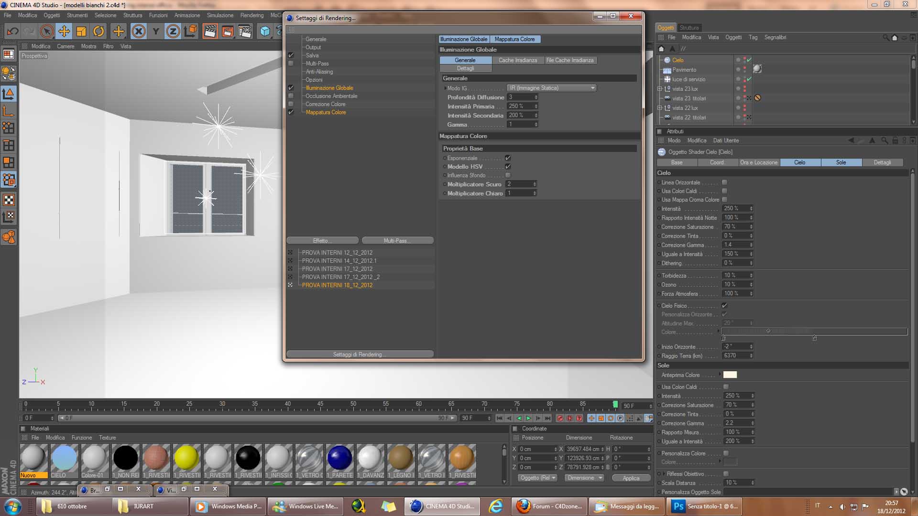Open the Oggetto (Rel) coordinates dropdown
The height and width of the screenshot is (516, 918).
coord(538,478)
